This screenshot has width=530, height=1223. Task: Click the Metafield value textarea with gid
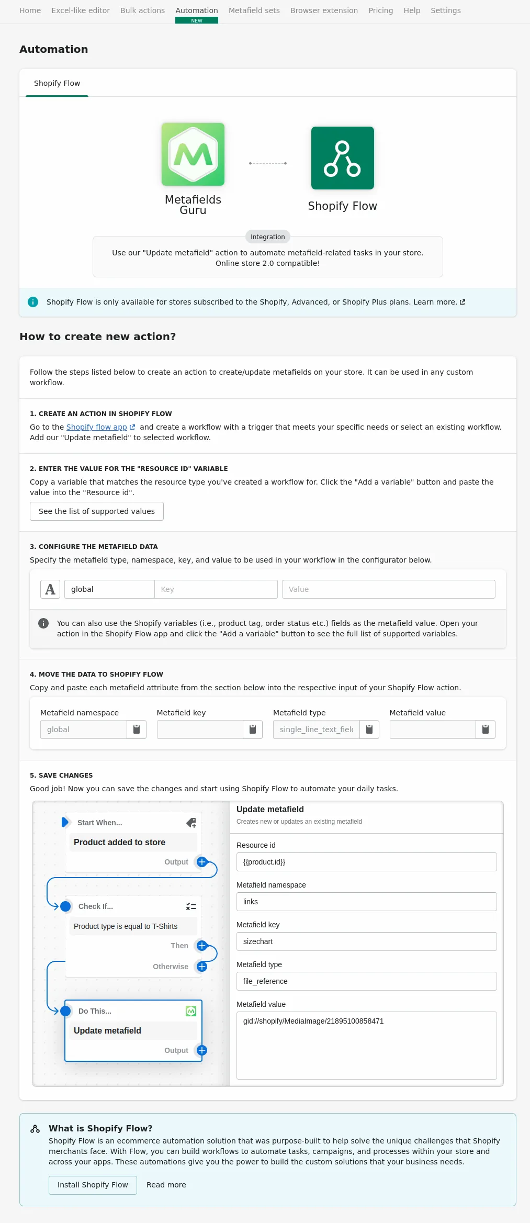click(367, 1046)
